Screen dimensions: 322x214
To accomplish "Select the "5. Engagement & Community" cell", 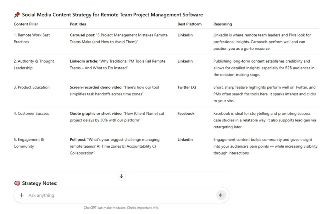I will (x=29, y=143).
